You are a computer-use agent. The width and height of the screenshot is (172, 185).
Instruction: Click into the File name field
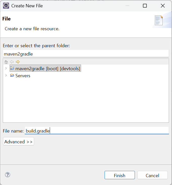[97, 131]
